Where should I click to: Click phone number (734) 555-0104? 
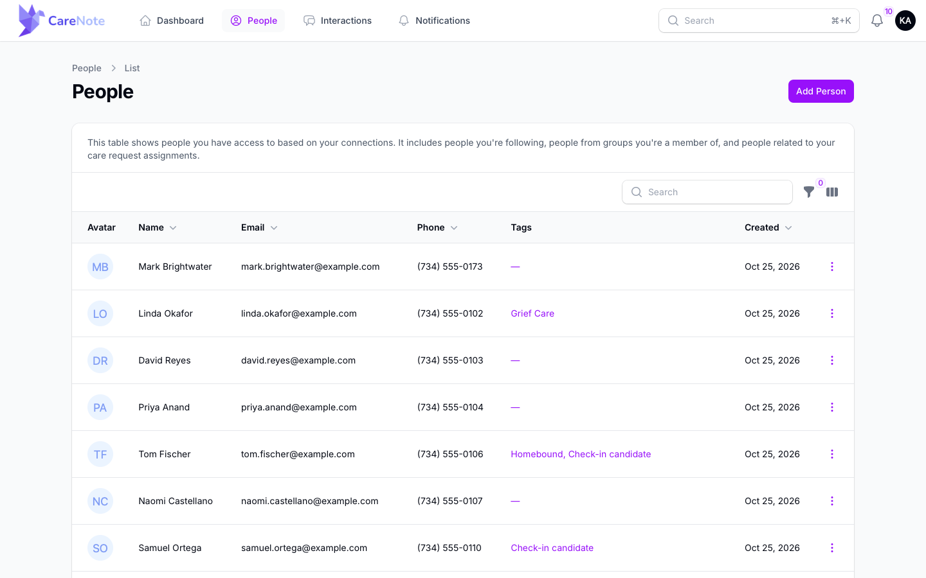[450, 407]
